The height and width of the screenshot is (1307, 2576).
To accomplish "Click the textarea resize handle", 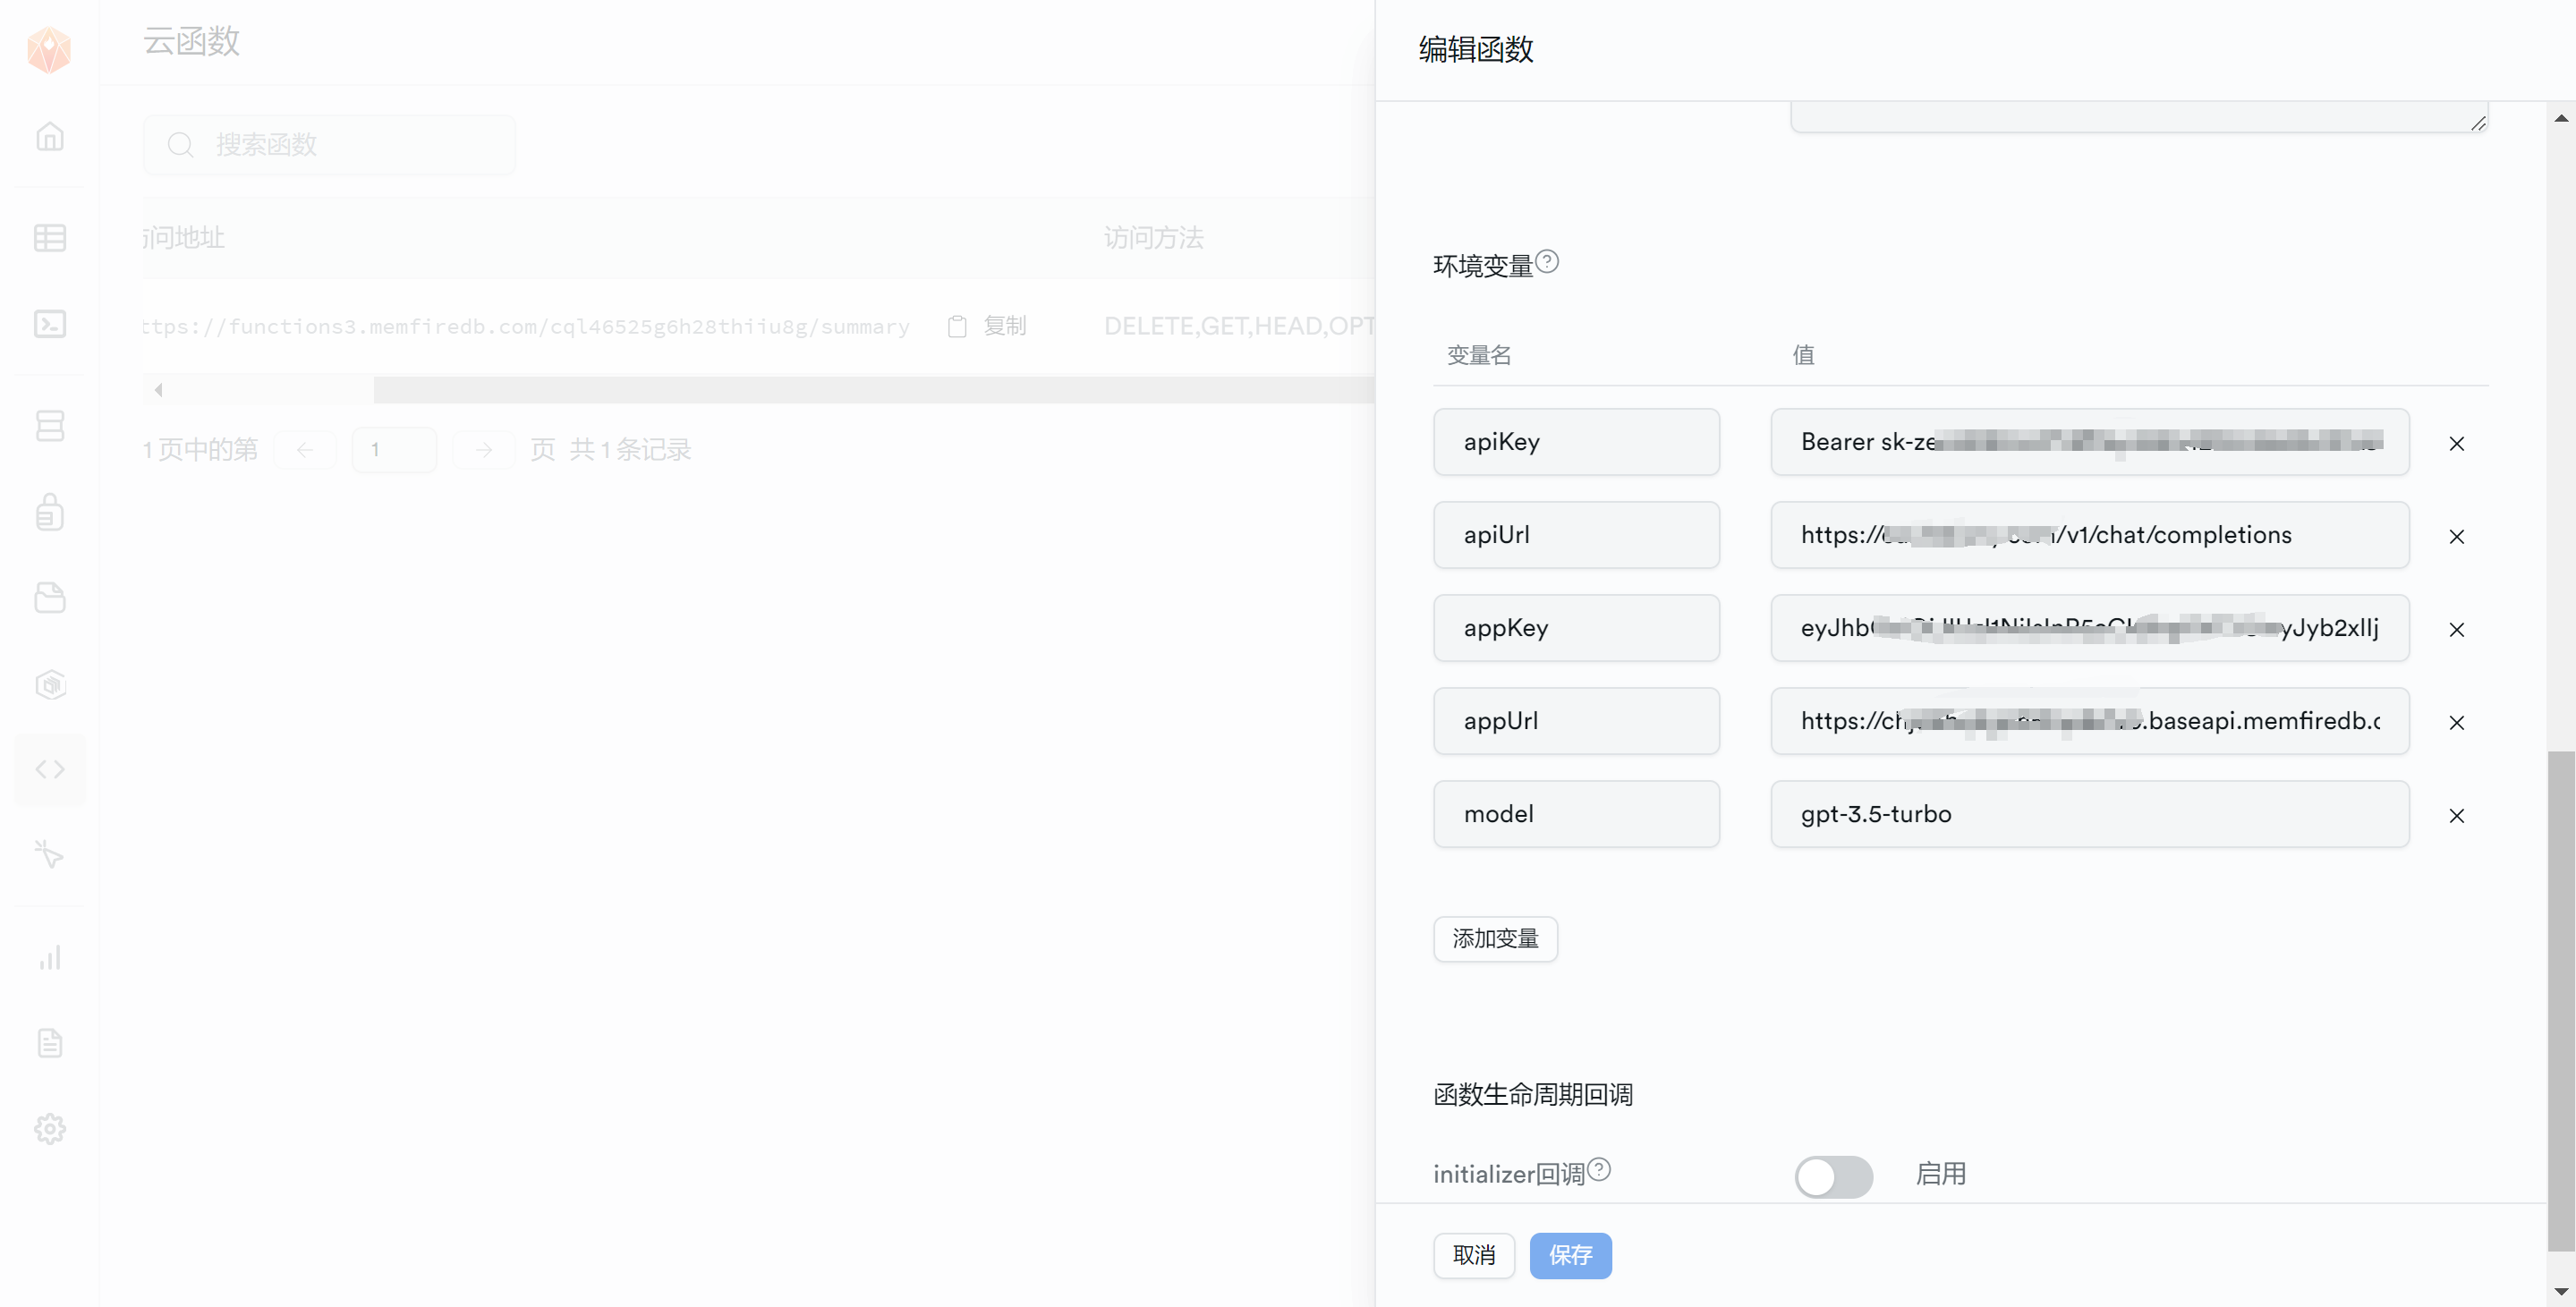I will [x=2478, y=123].
